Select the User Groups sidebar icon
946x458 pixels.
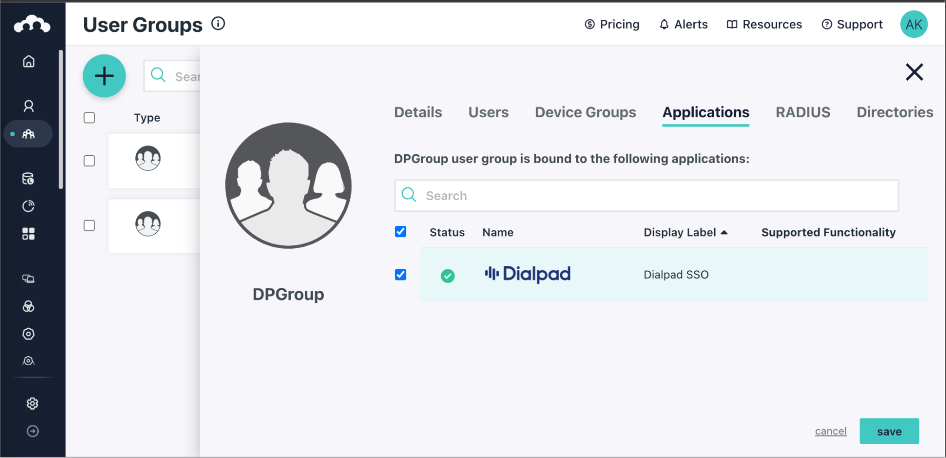pyautogui.click(x=28, y=134)
